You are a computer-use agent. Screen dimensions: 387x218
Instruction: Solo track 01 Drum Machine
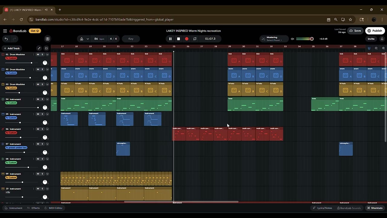[x=42, y=54]
